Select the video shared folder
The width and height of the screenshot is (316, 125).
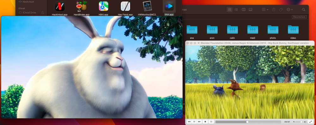click(x=293, y=29)
